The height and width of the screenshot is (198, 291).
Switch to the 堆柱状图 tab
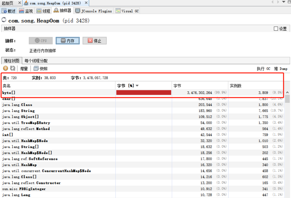tap(12, 61)
